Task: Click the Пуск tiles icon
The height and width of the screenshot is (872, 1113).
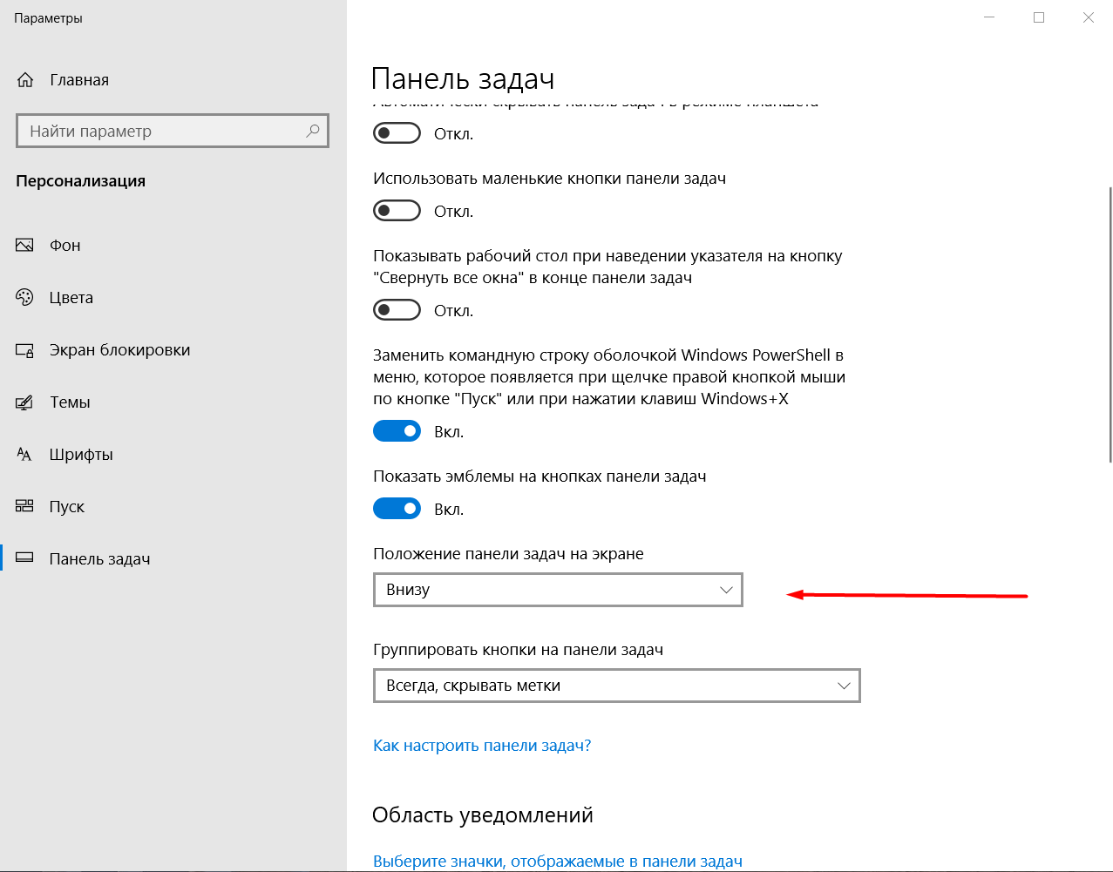Action: [24, 506]
